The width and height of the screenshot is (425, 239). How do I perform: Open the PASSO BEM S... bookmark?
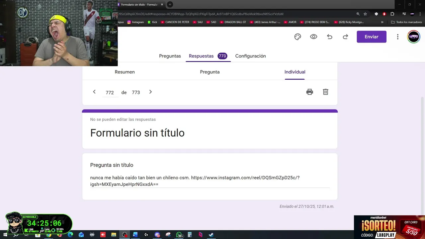tap(315, 22)
